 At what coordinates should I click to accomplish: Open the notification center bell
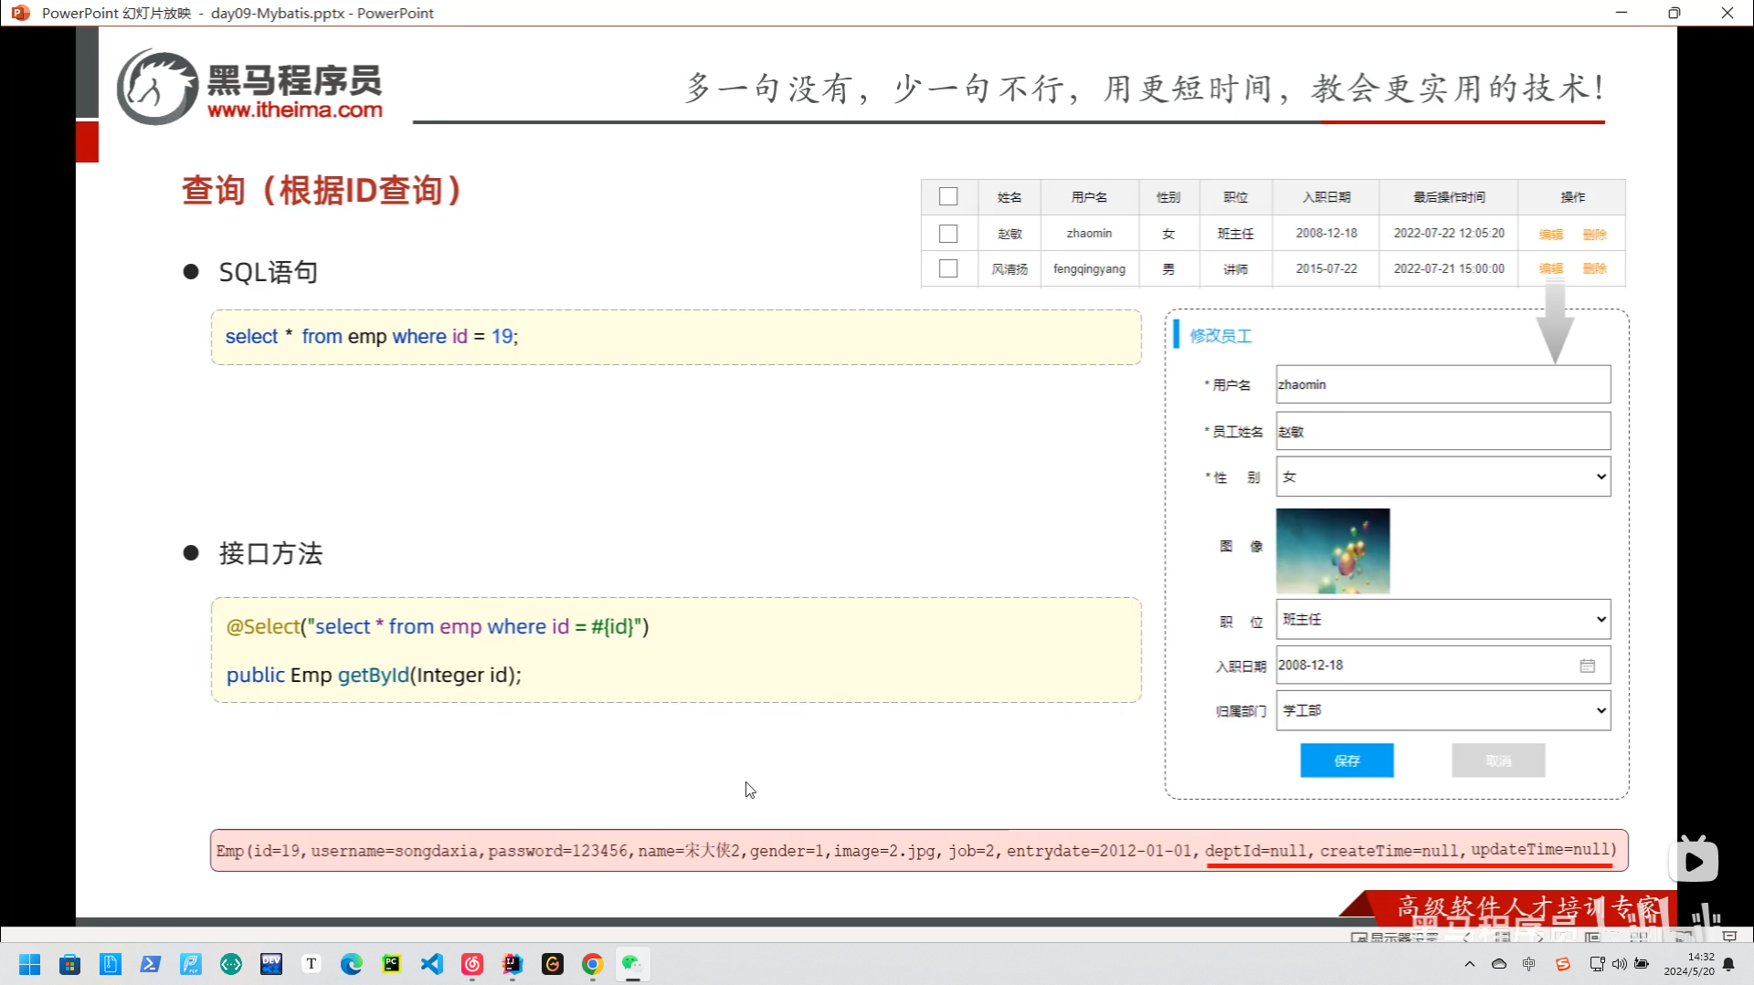pos(1728,965)
